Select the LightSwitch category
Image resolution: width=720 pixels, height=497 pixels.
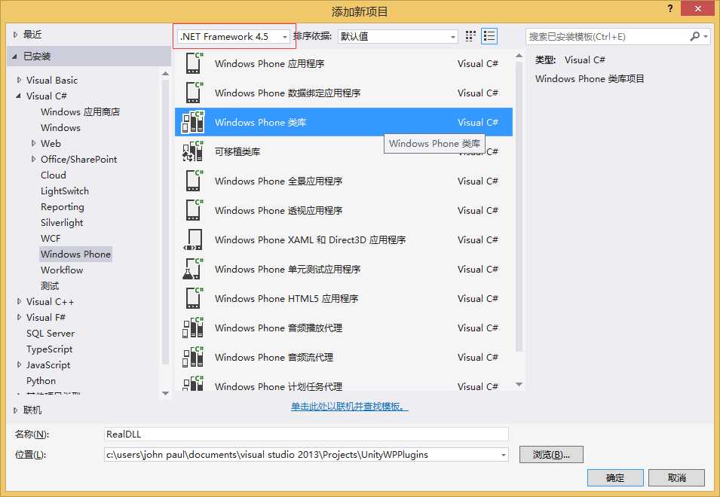tap(65, 191)
